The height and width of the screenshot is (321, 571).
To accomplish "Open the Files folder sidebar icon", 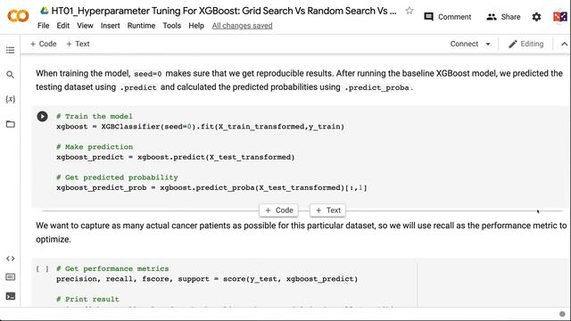I will (x=10, y=124).
